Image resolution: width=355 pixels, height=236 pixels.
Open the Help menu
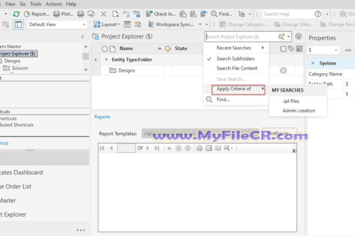(x=71, y=4)
